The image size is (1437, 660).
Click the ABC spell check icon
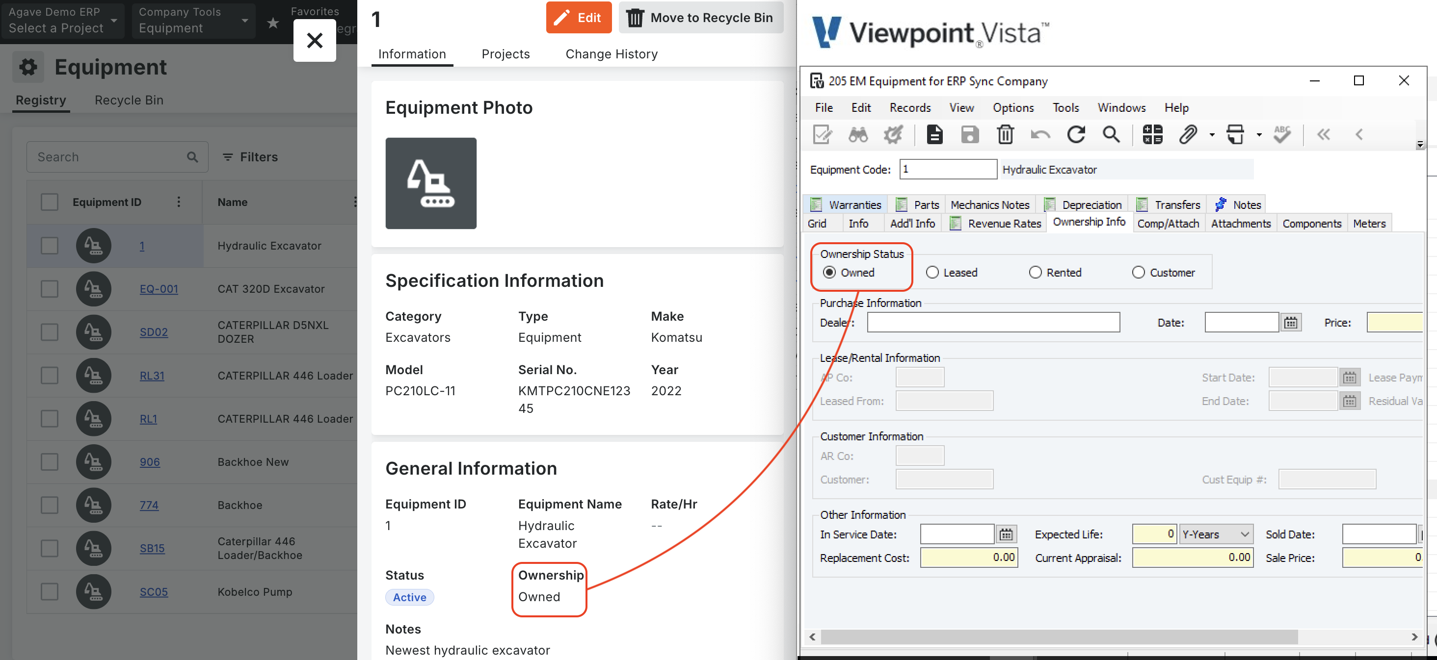[1282, 134]
